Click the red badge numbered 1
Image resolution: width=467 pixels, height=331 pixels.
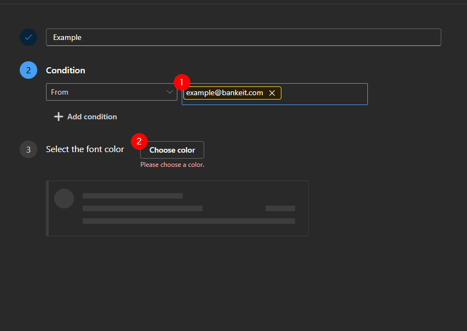(x=181, y=83)
